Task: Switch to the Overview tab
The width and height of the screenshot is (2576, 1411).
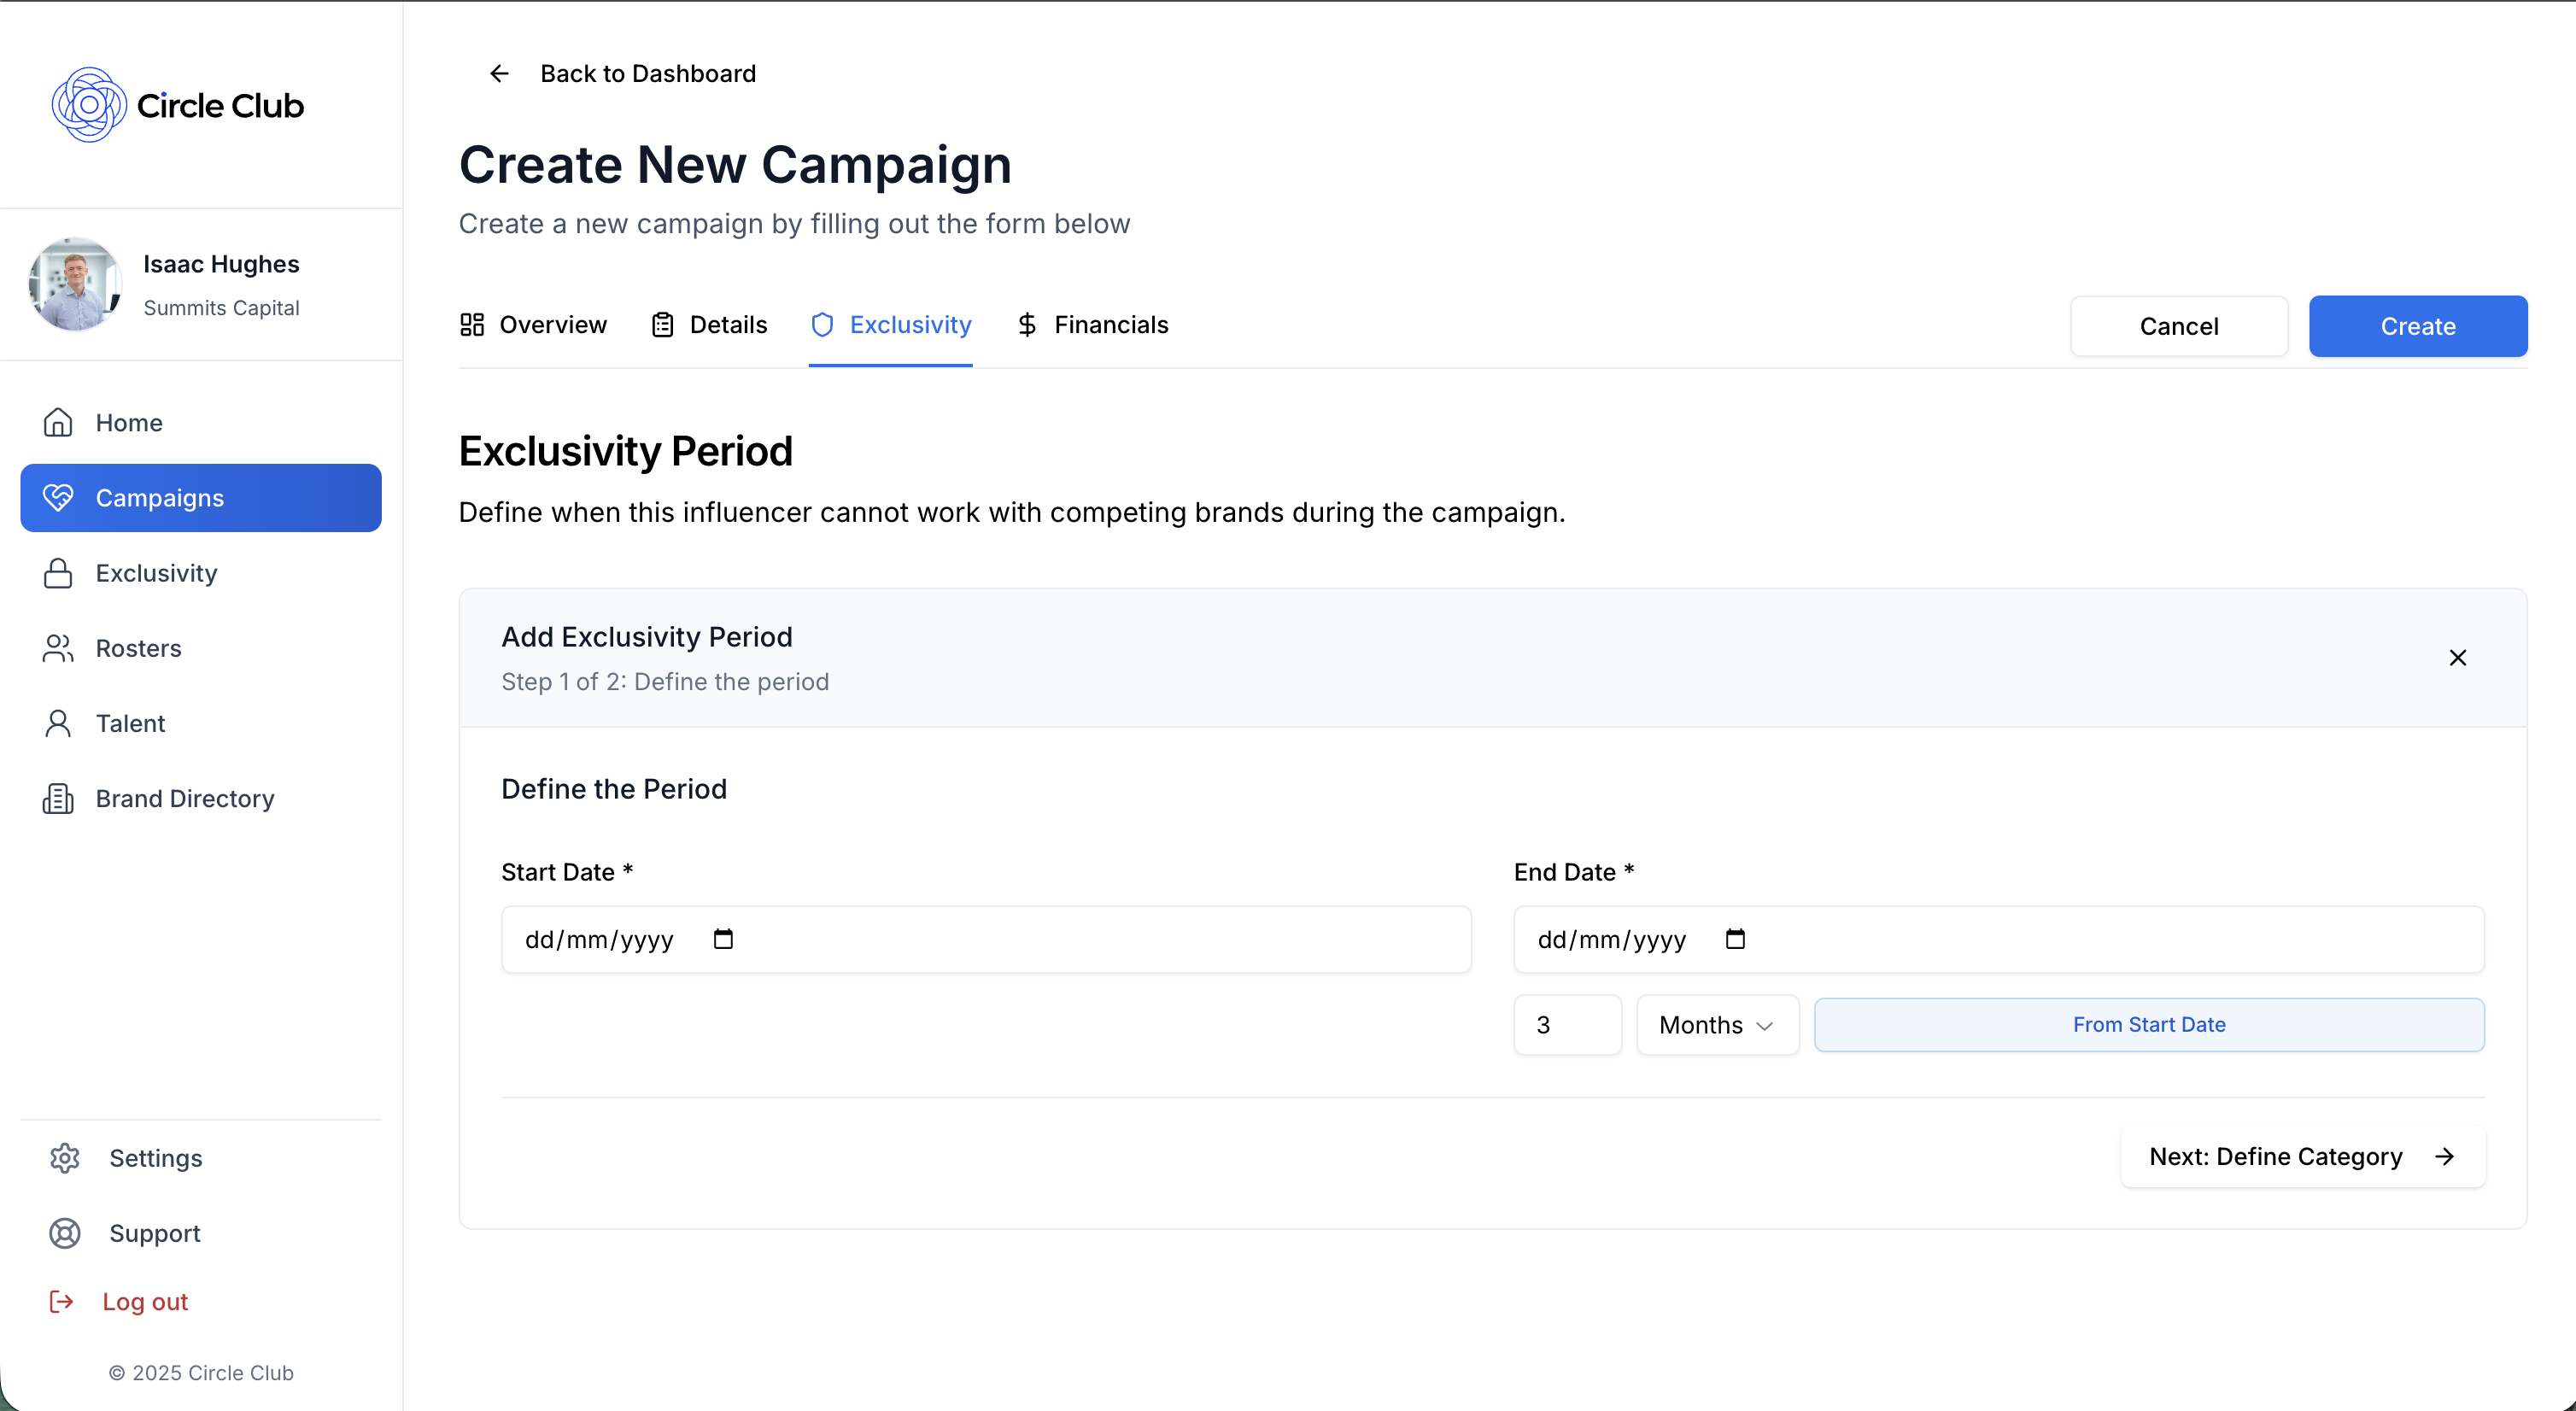Action: click(533, 324)
